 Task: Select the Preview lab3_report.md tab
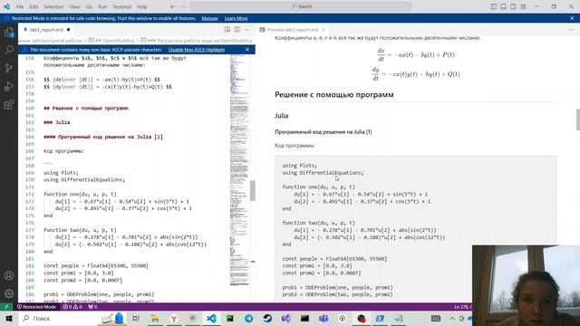(x=292, y=30)
